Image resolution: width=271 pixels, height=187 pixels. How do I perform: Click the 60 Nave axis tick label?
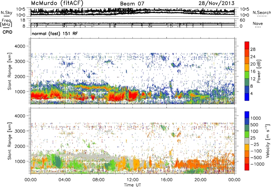pyautogui.click(x=242, y=20)
